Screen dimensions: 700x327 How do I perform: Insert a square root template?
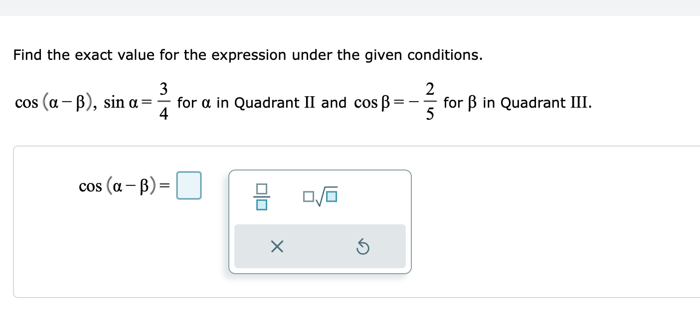[320, 196]
